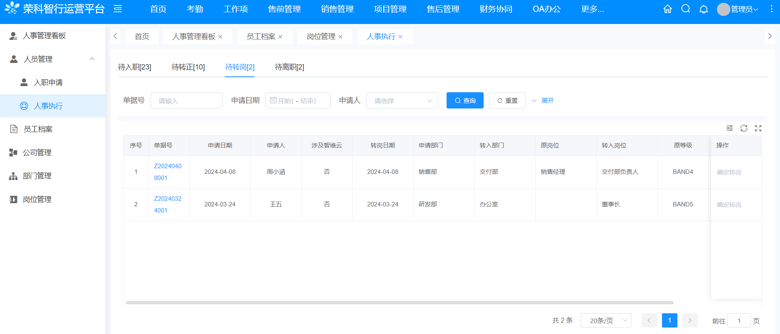The height and width of the screenshot is (334, 780).
Task: Open table column settings icon
Action: click(x=730, y=128)
